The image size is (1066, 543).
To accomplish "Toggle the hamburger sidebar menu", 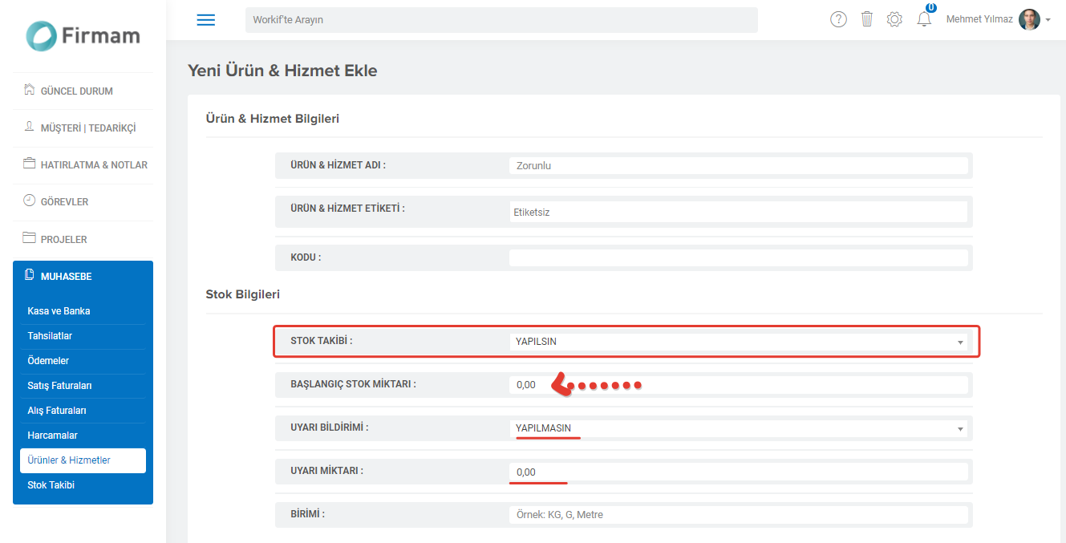I will tap(206, 20).
